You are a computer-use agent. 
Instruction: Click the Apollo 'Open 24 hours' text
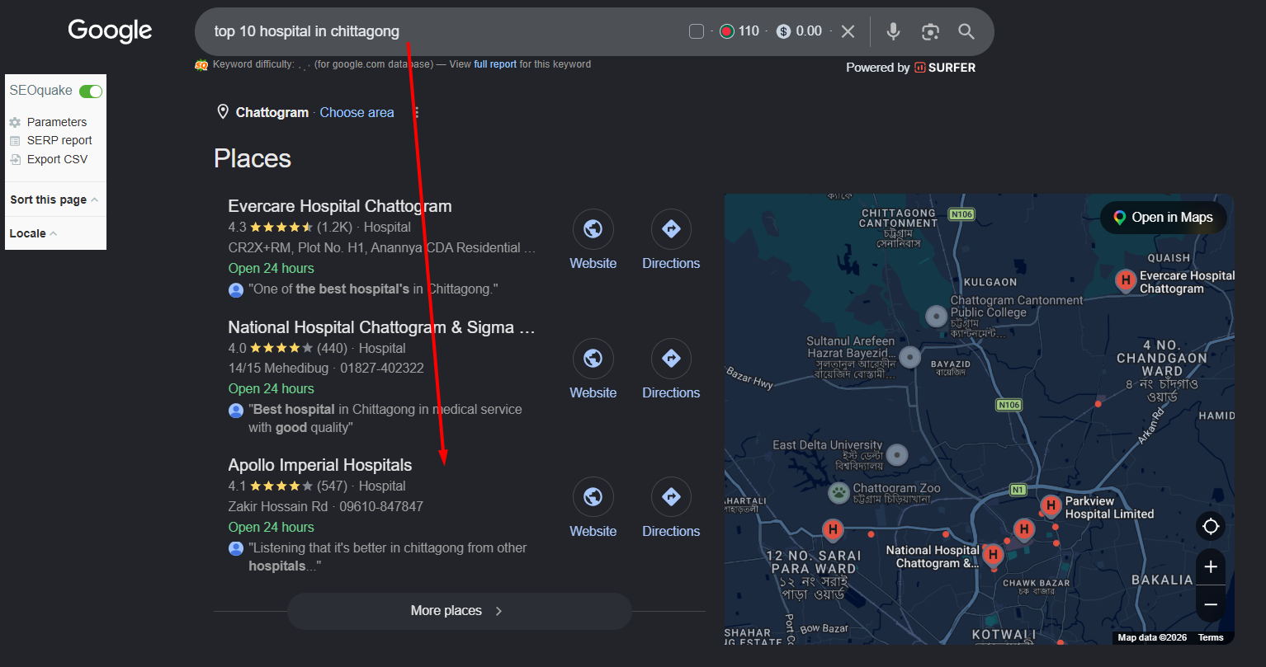[271, 527]
